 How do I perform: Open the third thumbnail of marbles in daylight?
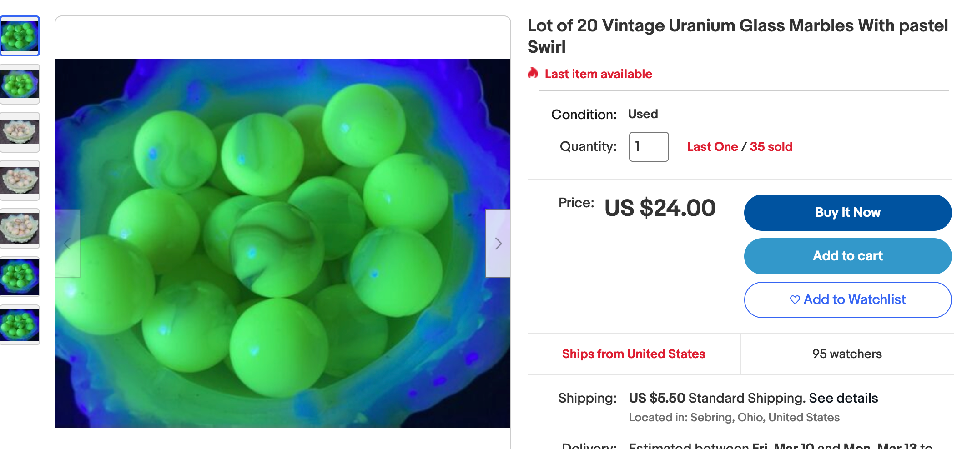click(20, 132)
